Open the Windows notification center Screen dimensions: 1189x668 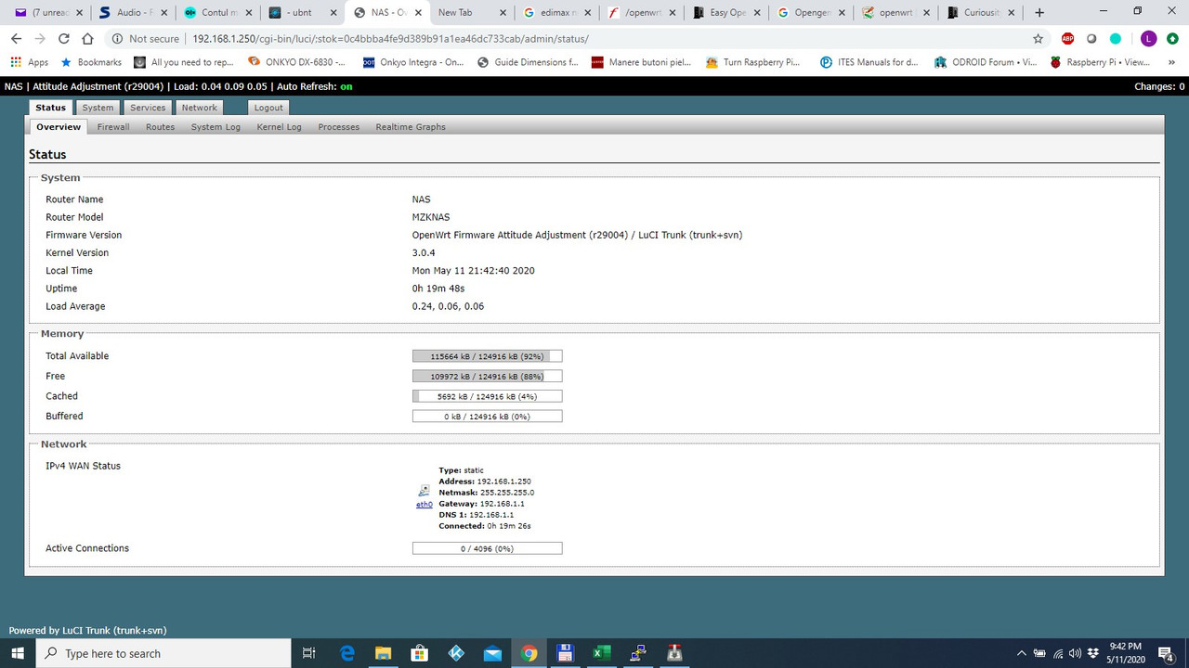tap(1168, 653)
